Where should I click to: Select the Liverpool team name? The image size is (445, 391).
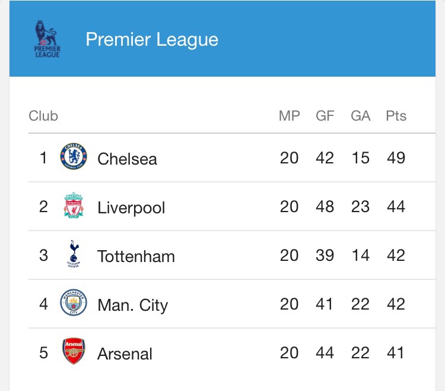tap(131, 208)
